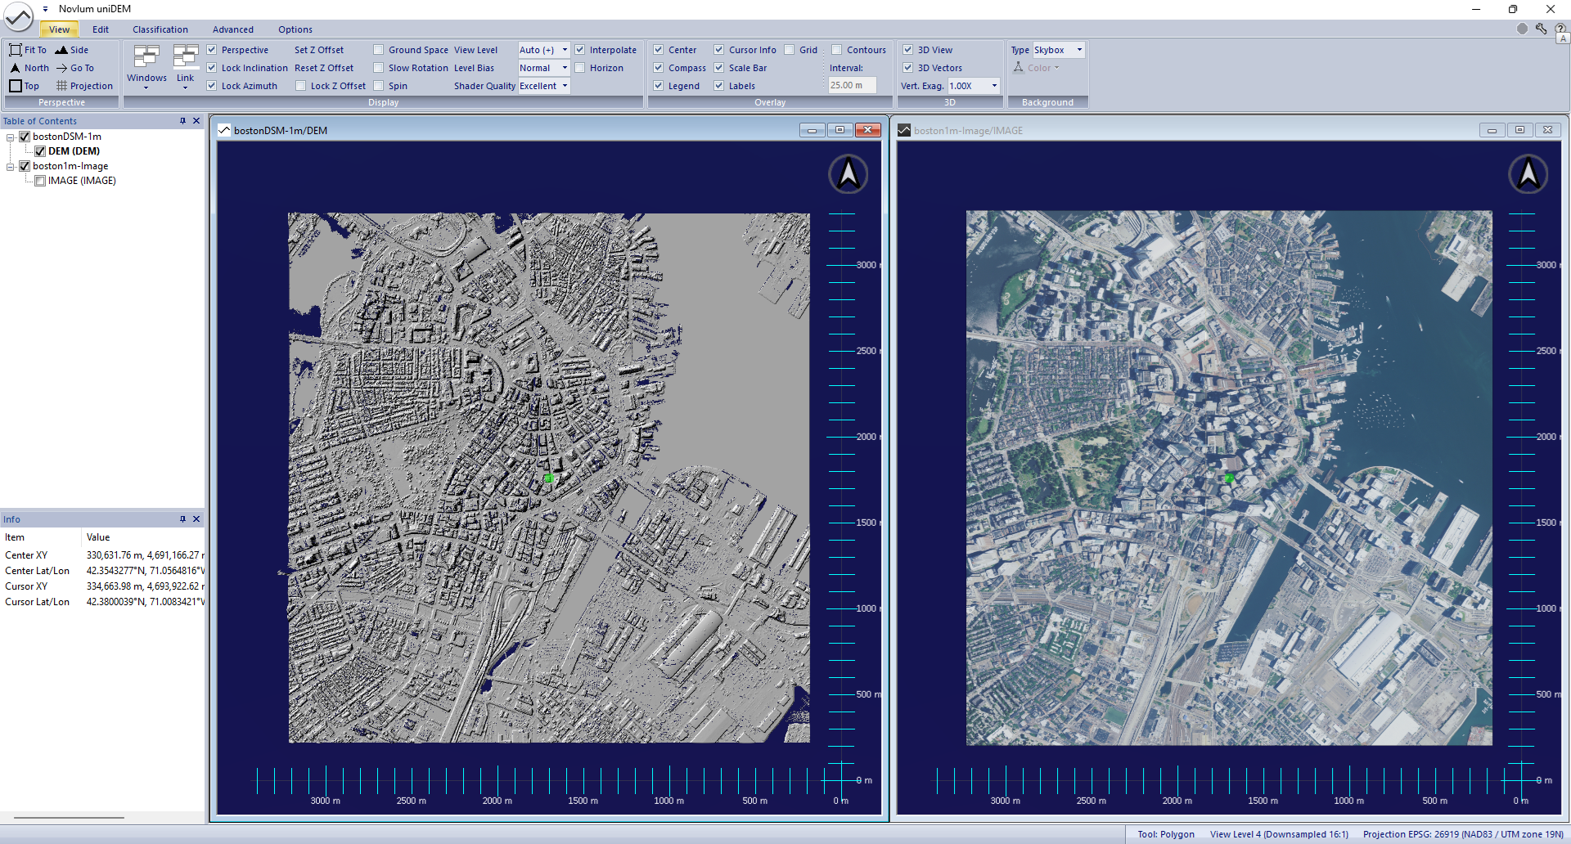Image resolution: width=1571 pixels, height=844 pixels.
Task: Pin the Table of Contents panel
Action: pos(182,121)
